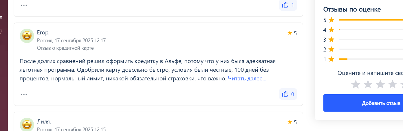Screen dimensions: 403x131
Task: Filter reviews by 3 star rating
Action: 363,40
